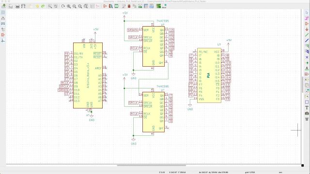Viewport: 310px width, 174px height.
Task: Open the Find tool
Action: pyautogui.click(x=50, y=6)
